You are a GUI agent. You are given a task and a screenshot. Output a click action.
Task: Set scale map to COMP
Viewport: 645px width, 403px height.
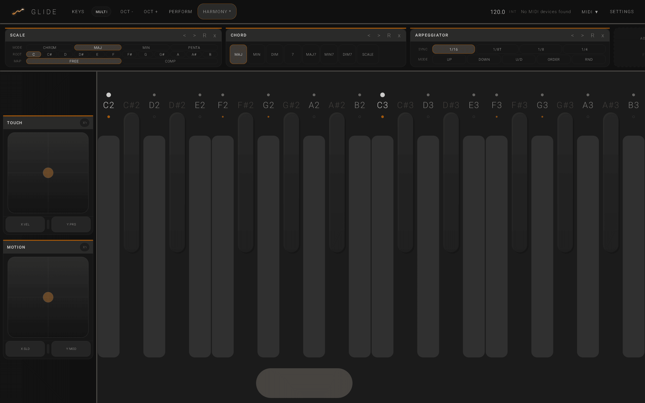click(x=170, y=61)
